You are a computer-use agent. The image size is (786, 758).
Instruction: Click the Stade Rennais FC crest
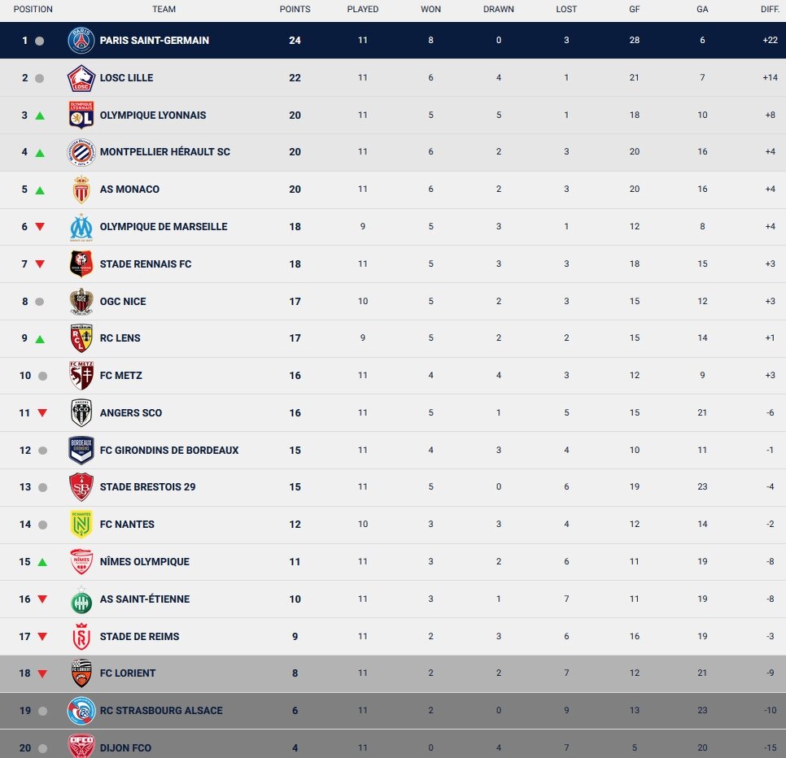(81, 264)
